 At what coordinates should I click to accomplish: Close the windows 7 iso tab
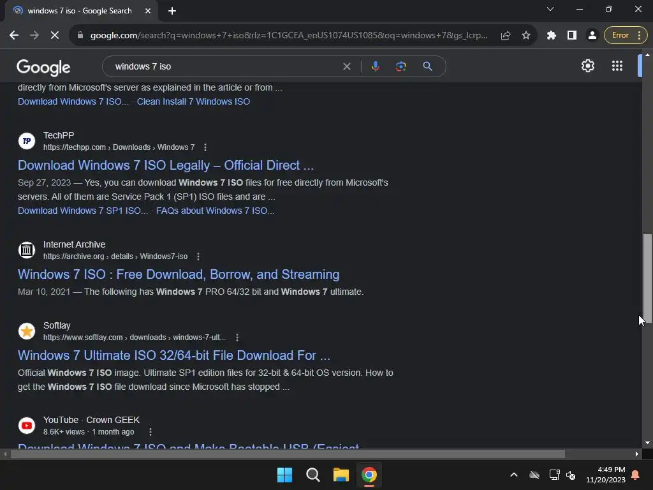(148, 11)
